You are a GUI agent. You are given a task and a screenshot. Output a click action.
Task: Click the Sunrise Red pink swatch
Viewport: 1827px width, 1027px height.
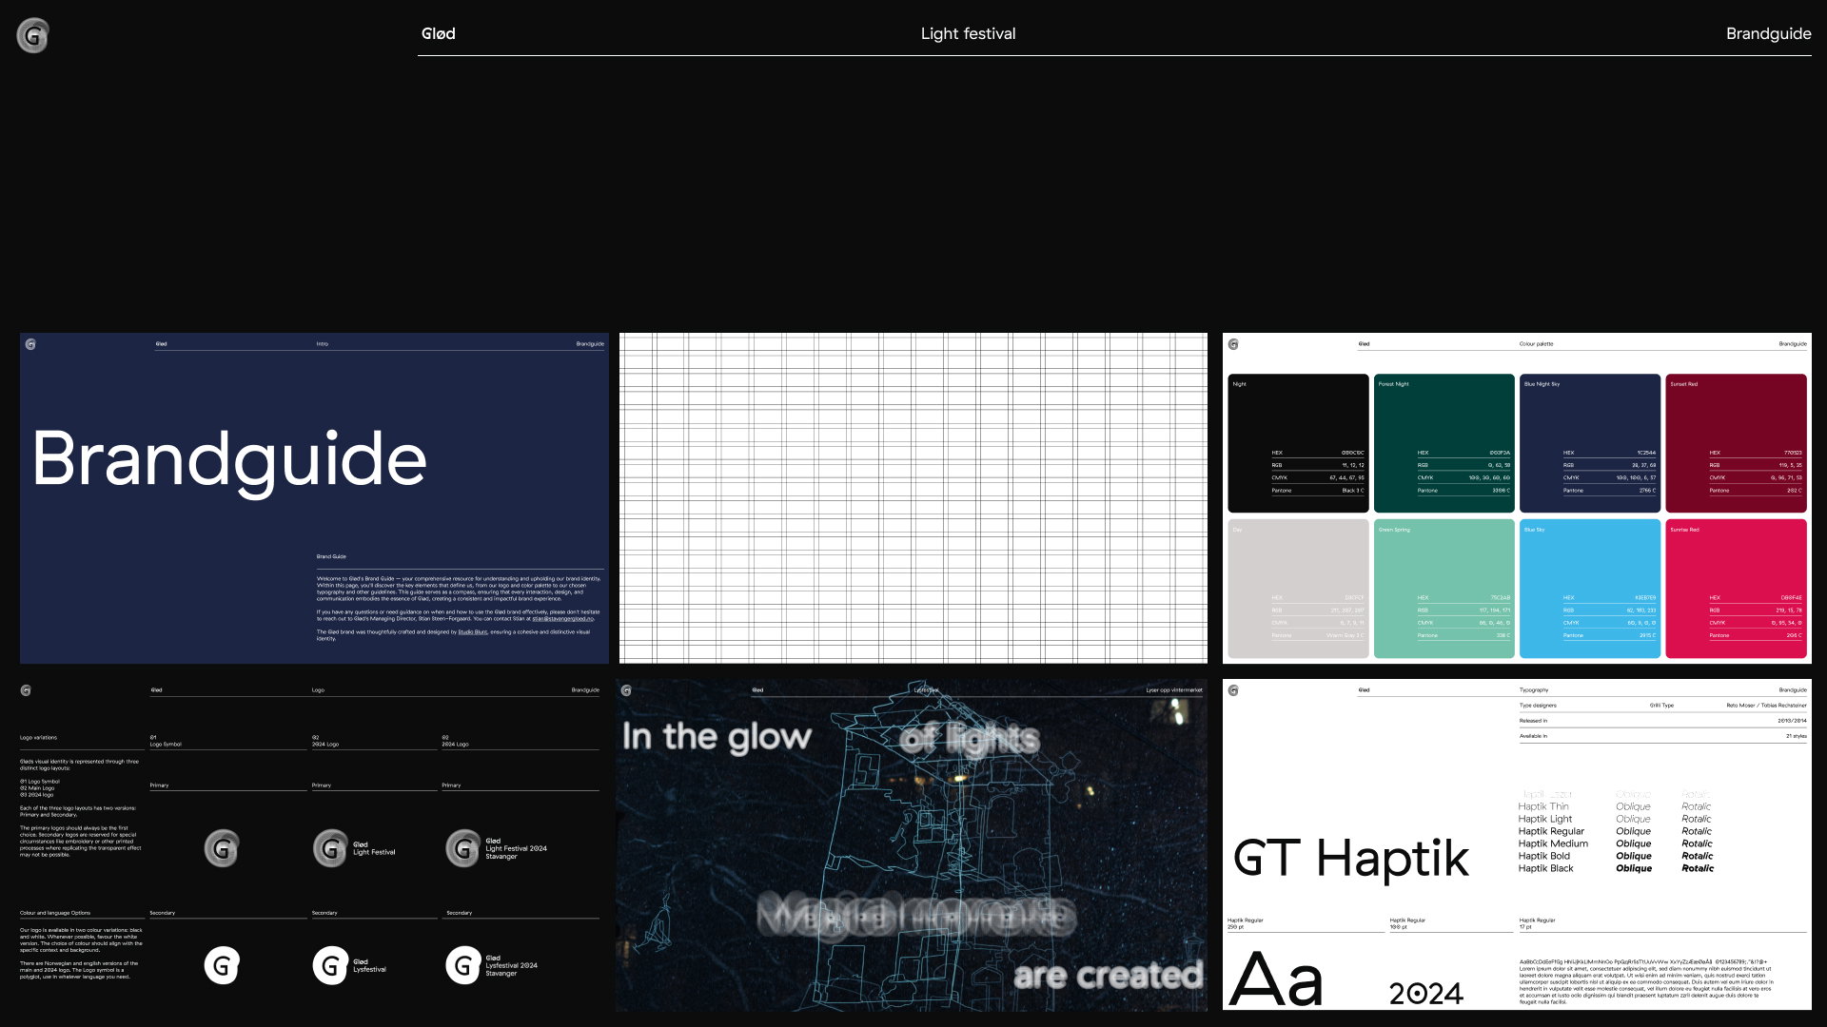[x=1736, y=589]
